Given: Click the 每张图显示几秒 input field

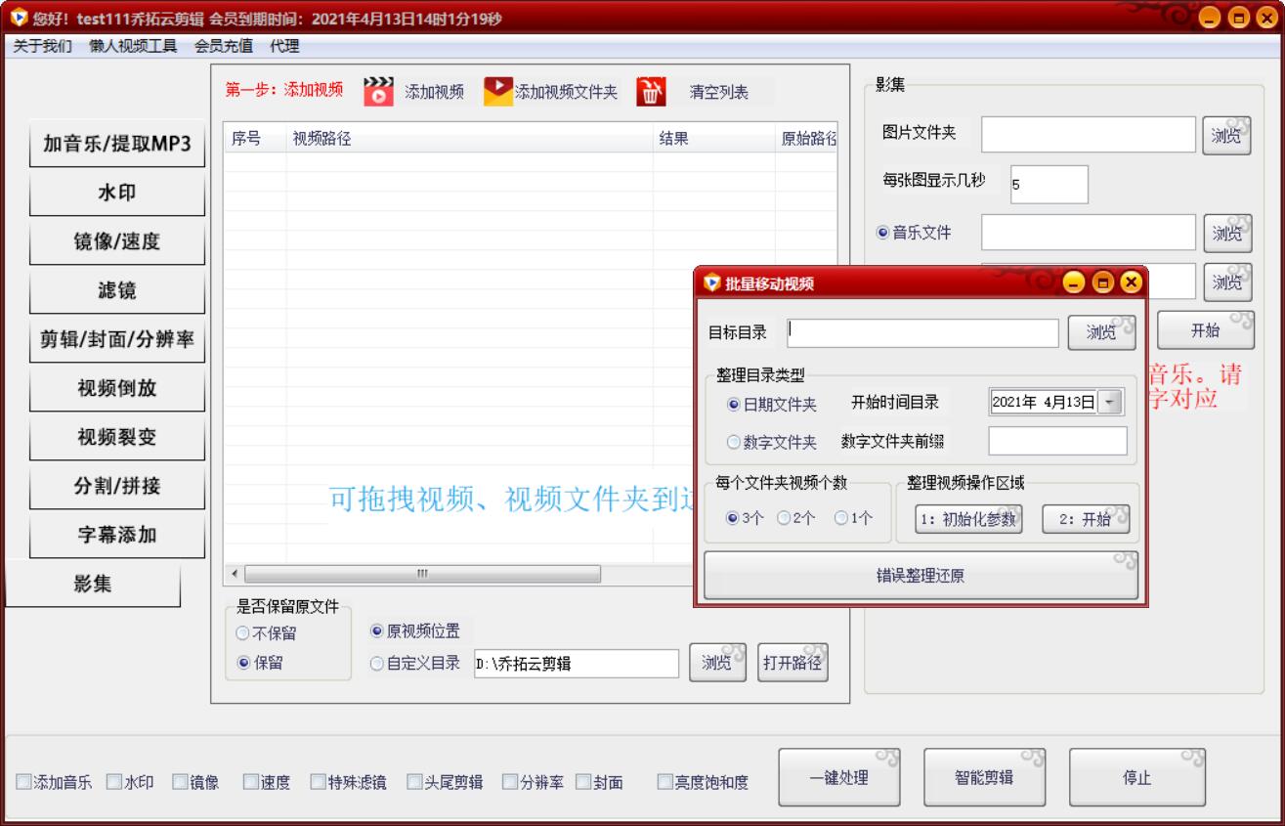Looking at the screenshot, I should click(x=1049, y=184).
